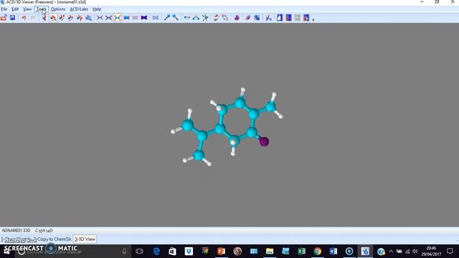Click the dark blue Disks style icon

[143, 18]
